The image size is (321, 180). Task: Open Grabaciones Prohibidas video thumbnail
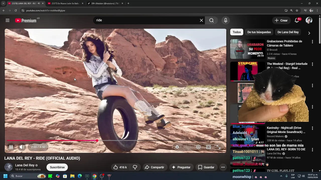[x=248, y=49]
